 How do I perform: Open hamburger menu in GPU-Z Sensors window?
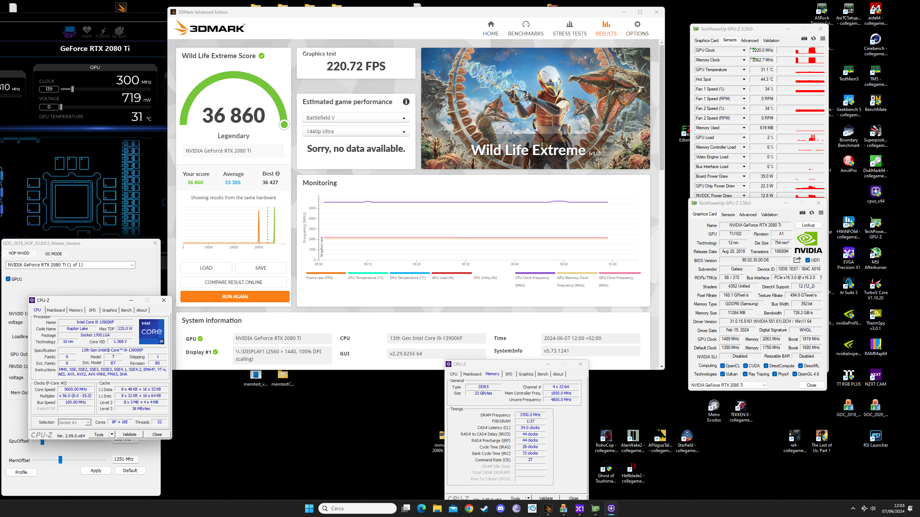[x=823, y=39]
